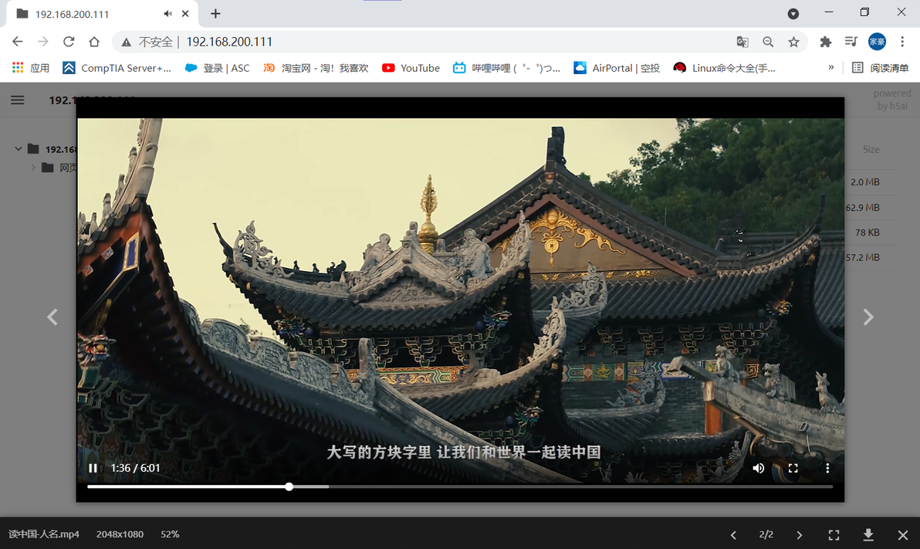Download 读中国-人名.mp4 file
The height and width of the screenshot is (549, 920).
pos(868,534)
